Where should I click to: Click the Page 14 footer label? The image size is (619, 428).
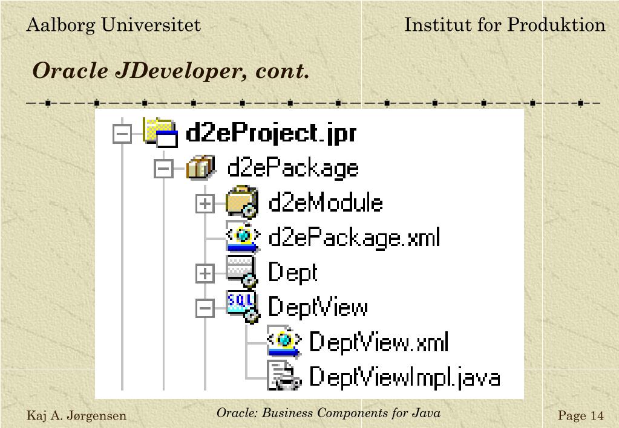581,415
